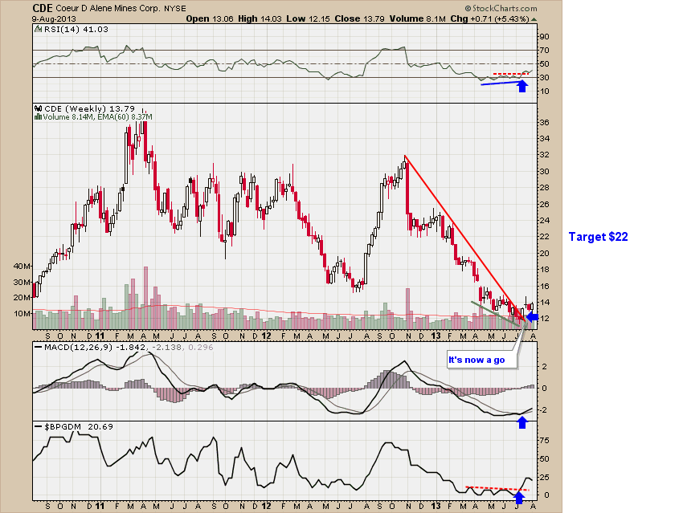Screen dimensions: 683x513
Task: Click the blue Target $22 annotation text
Action: click(x=598, y=237)
